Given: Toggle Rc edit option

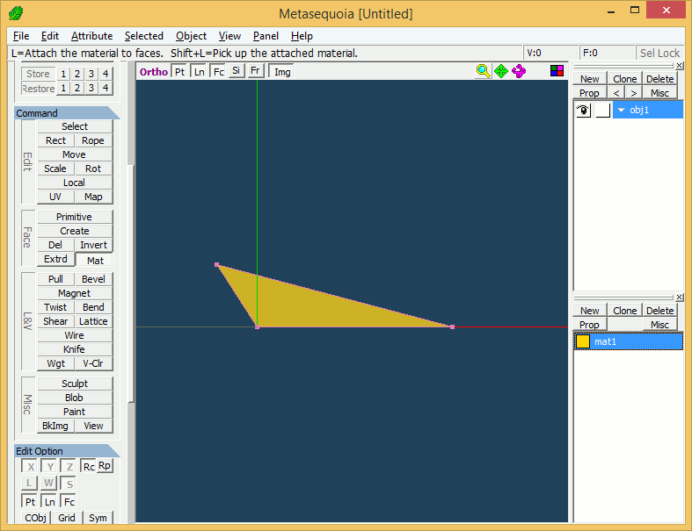Looking at the screenshot, I should [88, 466].
